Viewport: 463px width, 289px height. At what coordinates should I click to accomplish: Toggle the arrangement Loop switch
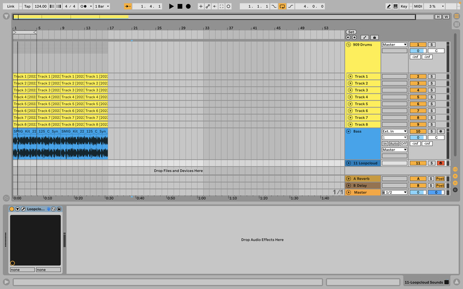(x=282, y=6)
